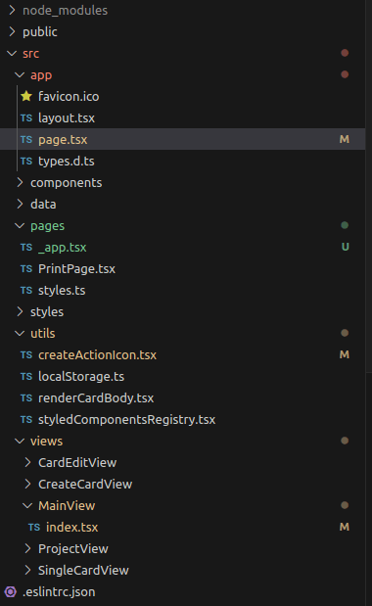Viewport: 372px width, 606px height.
Task: Click the star icon beside favicon.ico
Action: pos(26,96)
